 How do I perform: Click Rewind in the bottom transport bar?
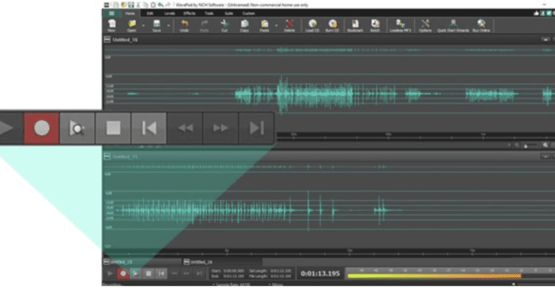click(174, 274)
